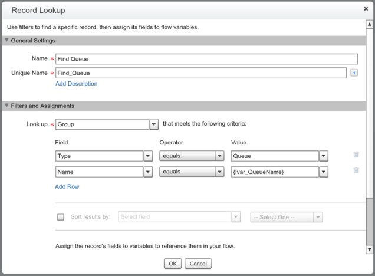
Task: Change operator for the Type row
Action: click(219, 156)
